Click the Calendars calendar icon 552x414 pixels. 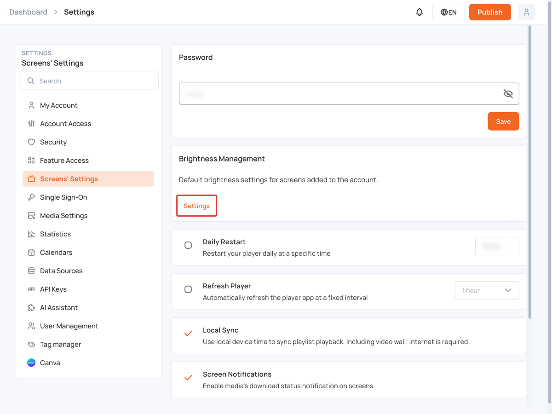(31, 253)
